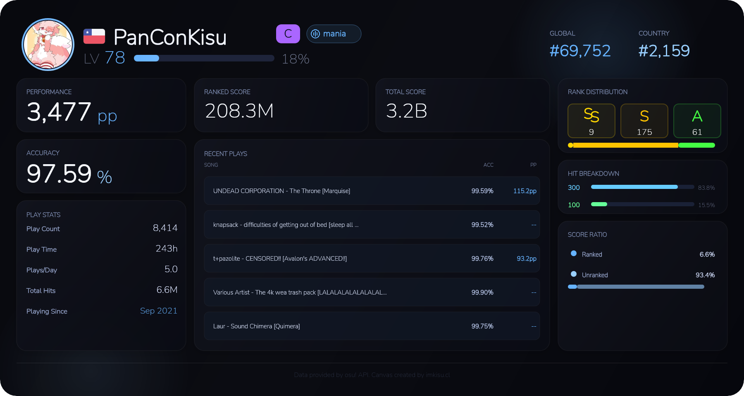Image resolution: width=744 pixels, height=396 pixels.
Task: Select the Unranked blue dot indicator
Action: 573,274
